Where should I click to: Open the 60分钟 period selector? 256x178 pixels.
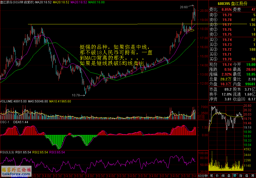coord(203,176)
